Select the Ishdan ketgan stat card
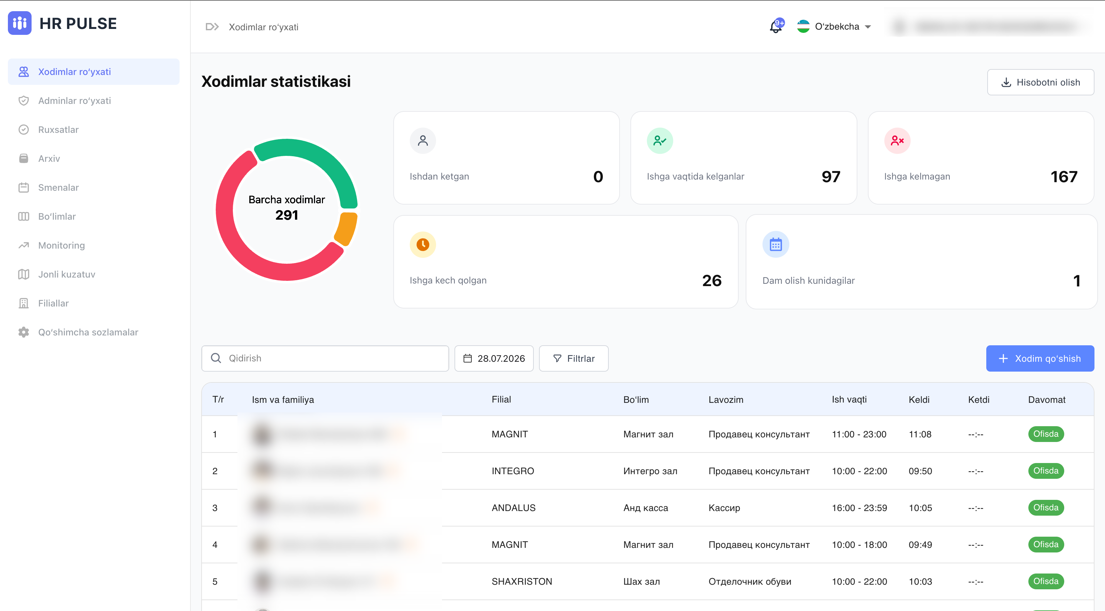The height and width of the screenshot is (611, 1105). point(506,158)
